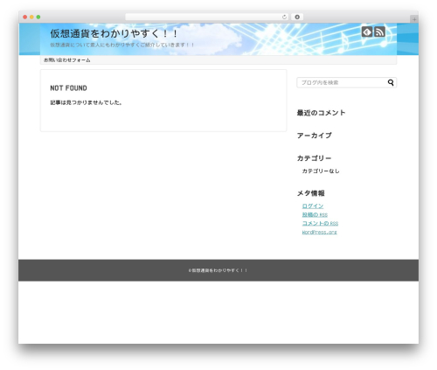The height and width of the screenshot is (370, 437).
Task: Open the 投稿の RSS link
Action: (x=315, y=214)
